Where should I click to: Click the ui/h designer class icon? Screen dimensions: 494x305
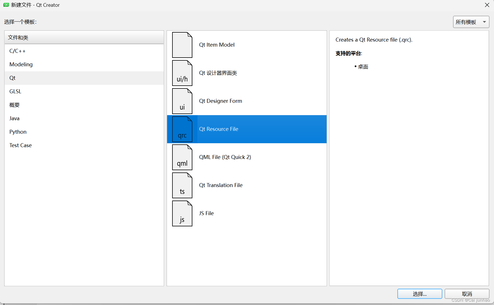click(182, 73)
